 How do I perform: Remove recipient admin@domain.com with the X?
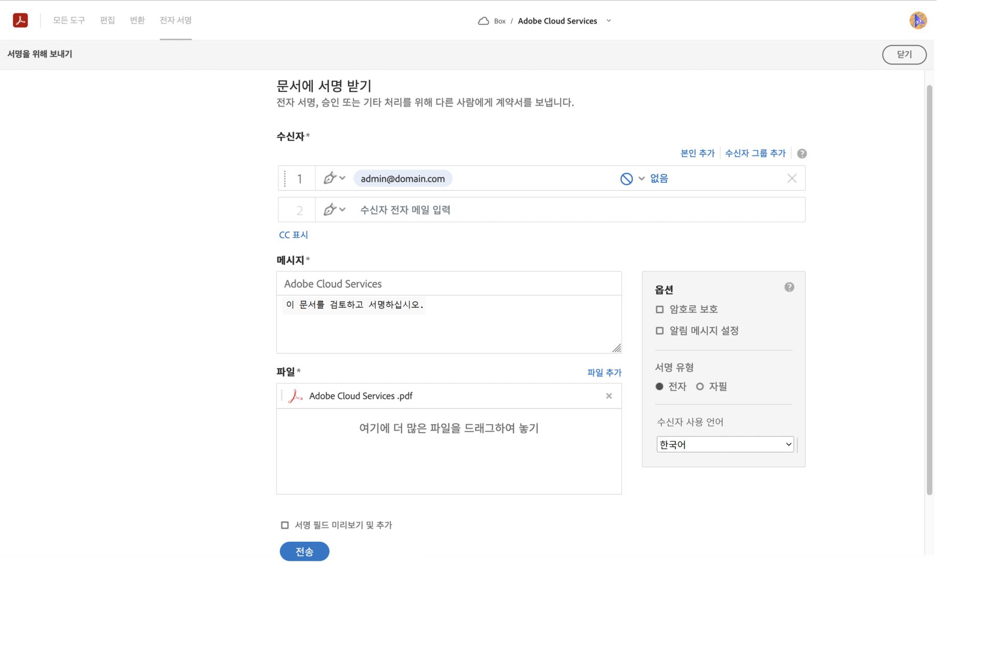792,179
